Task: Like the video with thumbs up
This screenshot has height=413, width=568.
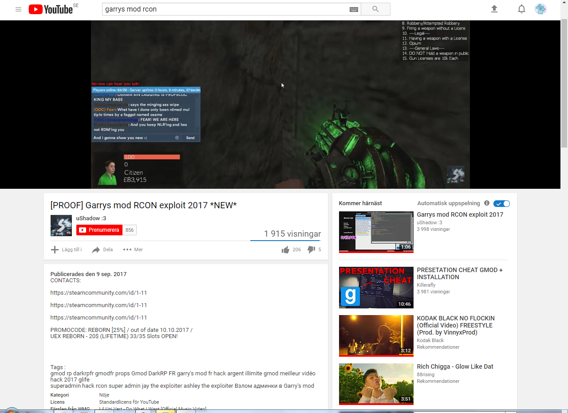Action: [x=285, y=249]
